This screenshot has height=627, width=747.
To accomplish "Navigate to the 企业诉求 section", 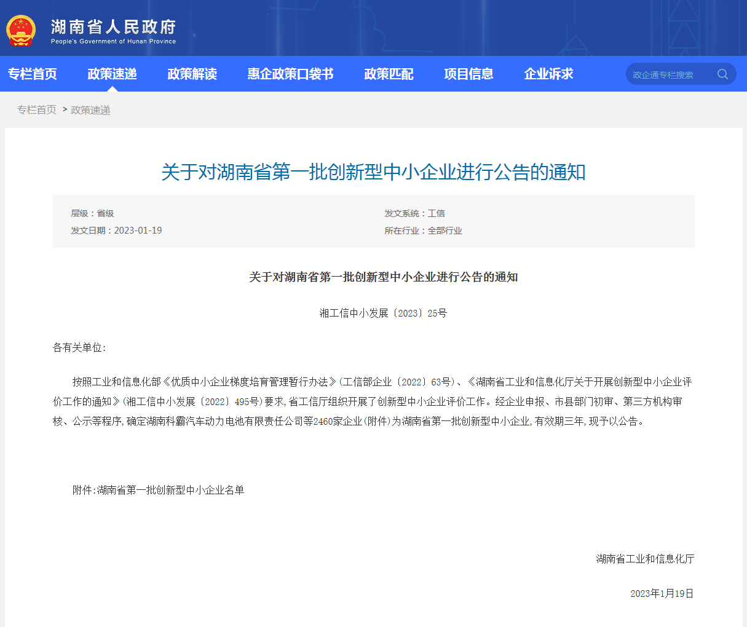I will 548,74.
